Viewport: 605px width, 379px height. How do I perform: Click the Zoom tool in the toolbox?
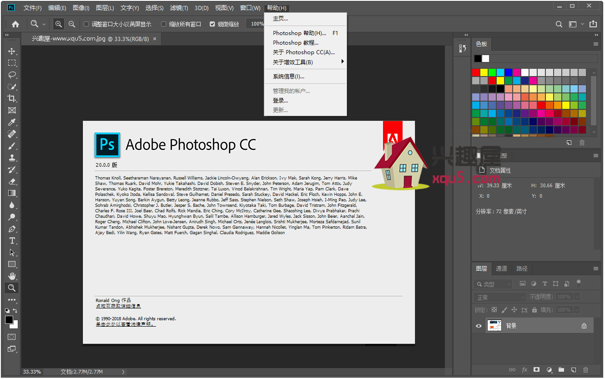[12, 288]
